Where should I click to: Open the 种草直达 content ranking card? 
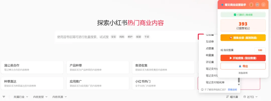pos(32,83)
